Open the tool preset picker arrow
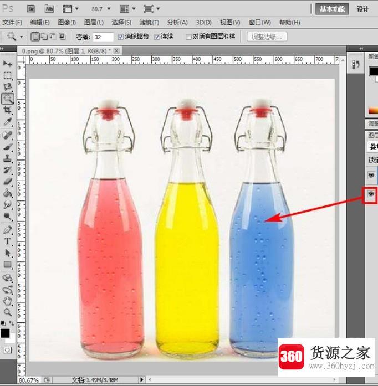Image resolution: width=378 pixels, height=386 pixels. [22, 37]
